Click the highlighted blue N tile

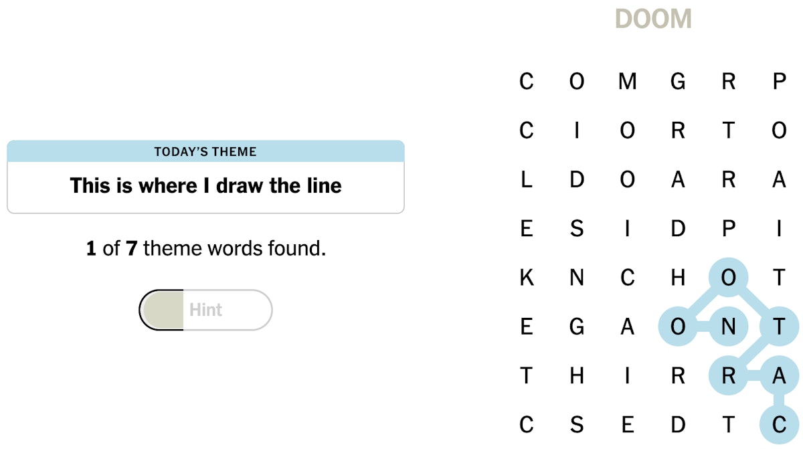729,327
